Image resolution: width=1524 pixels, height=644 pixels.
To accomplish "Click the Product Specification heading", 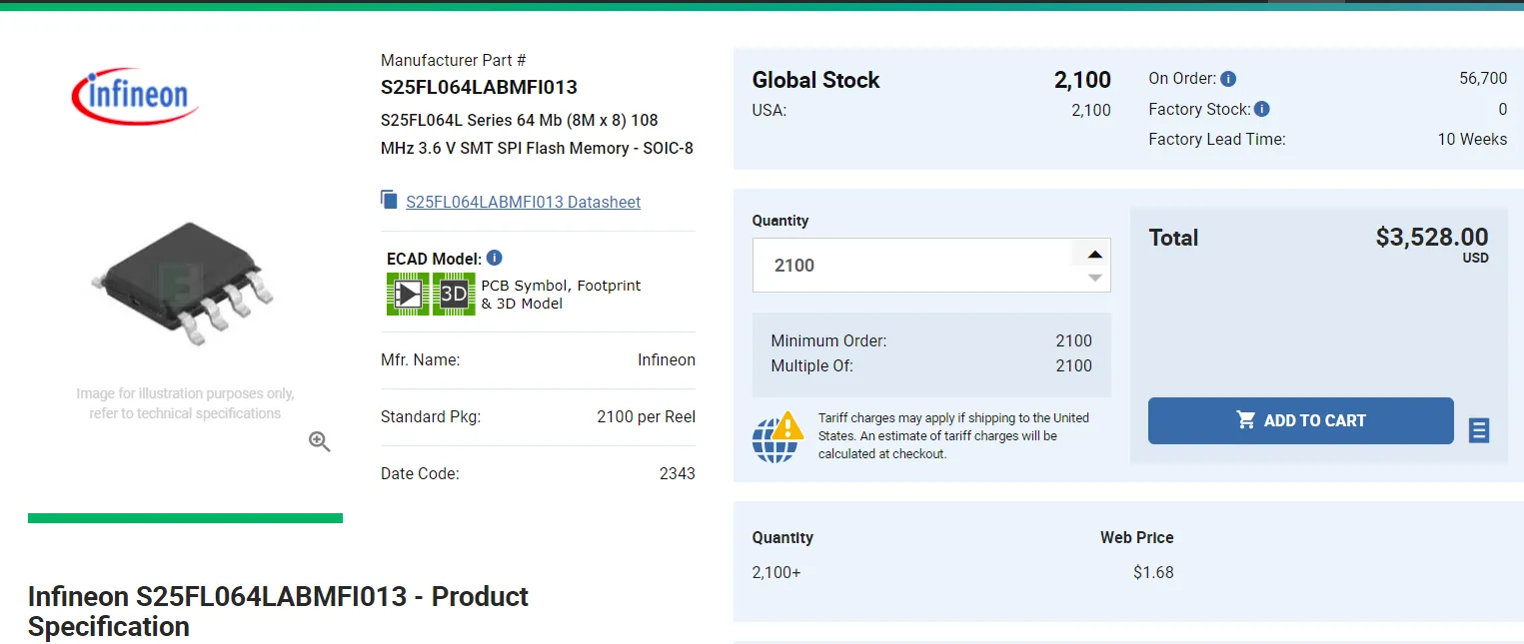I will (x=278, y=611).
